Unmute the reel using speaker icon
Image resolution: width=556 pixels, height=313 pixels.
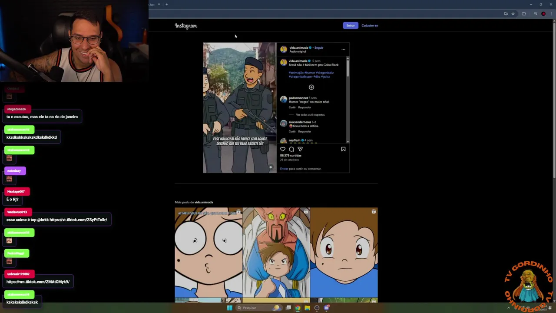tap(271, 167)
